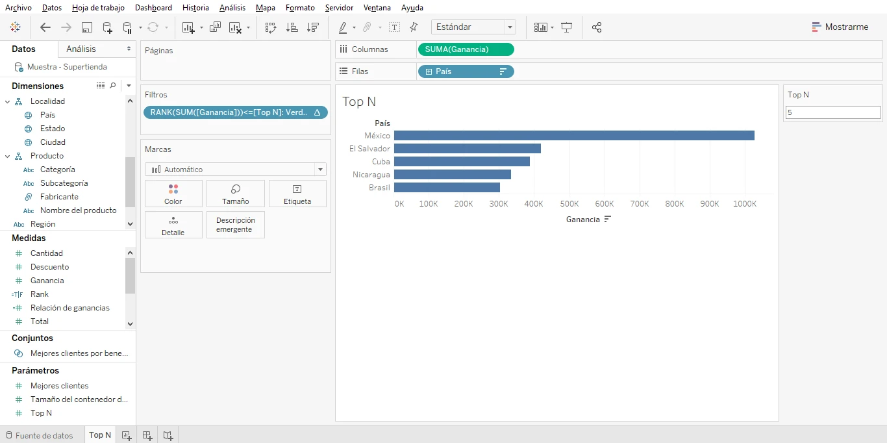Open the Etiqueta marks card button
Image resolution: width=887 pixels, height=443 pixels.
[x=297, y=194]
